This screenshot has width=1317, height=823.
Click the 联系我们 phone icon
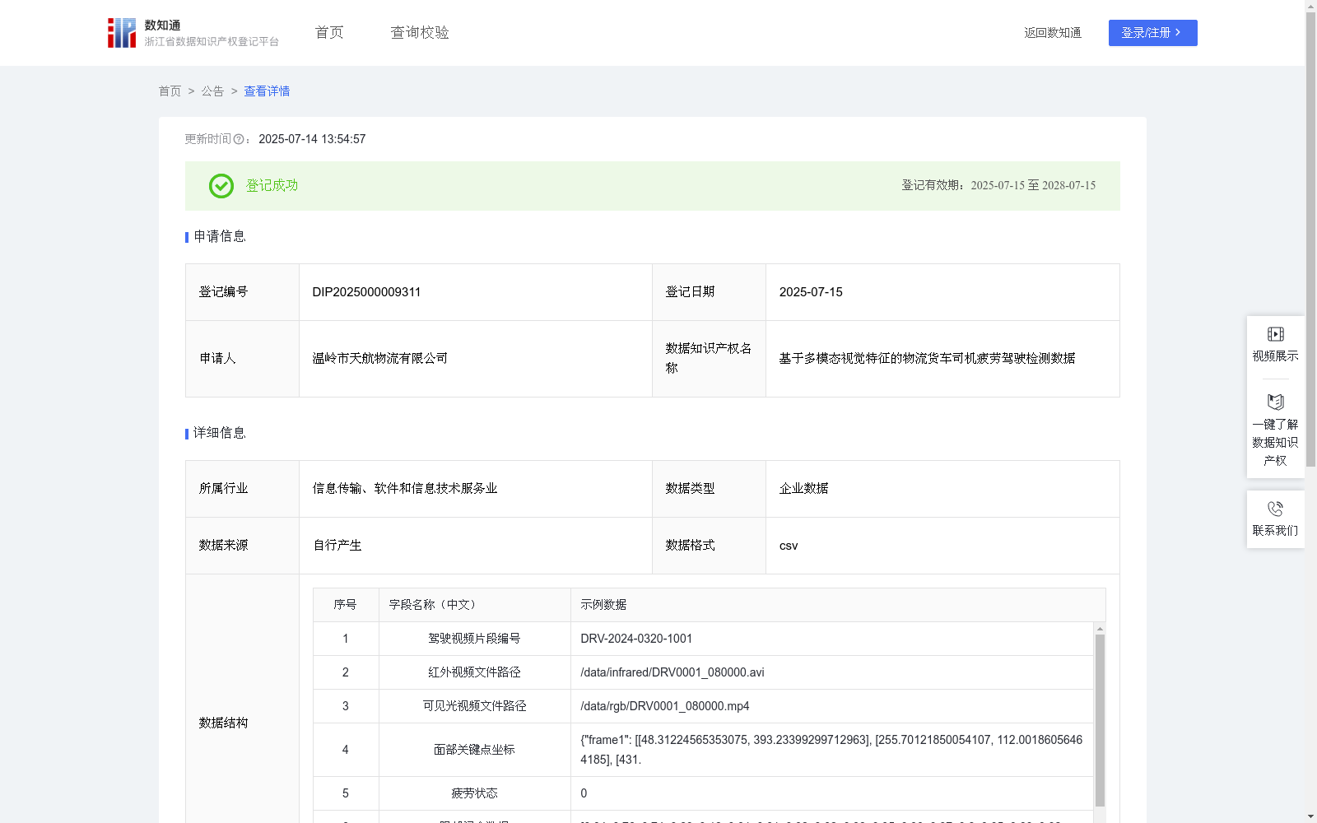(x=1276, y=509)
